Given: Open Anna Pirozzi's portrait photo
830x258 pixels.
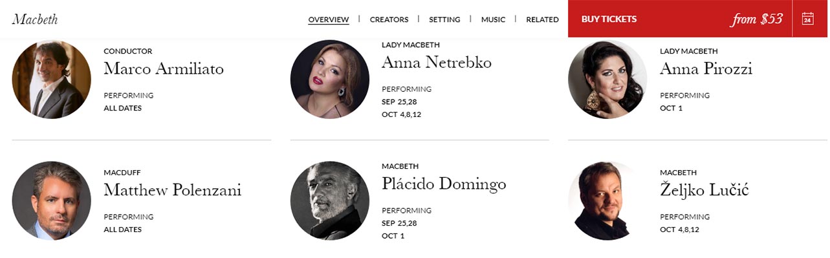Looking at the screenshot, I should click(x=607, y=79).
